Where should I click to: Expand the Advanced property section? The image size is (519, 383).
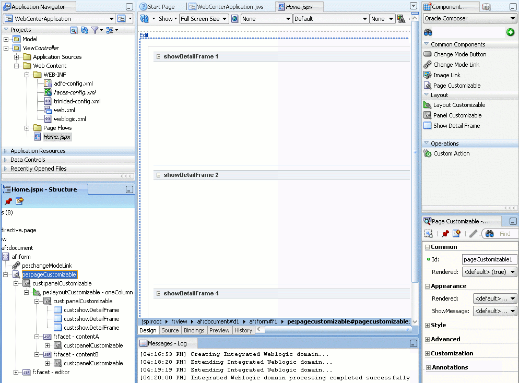tap(427, 339)
